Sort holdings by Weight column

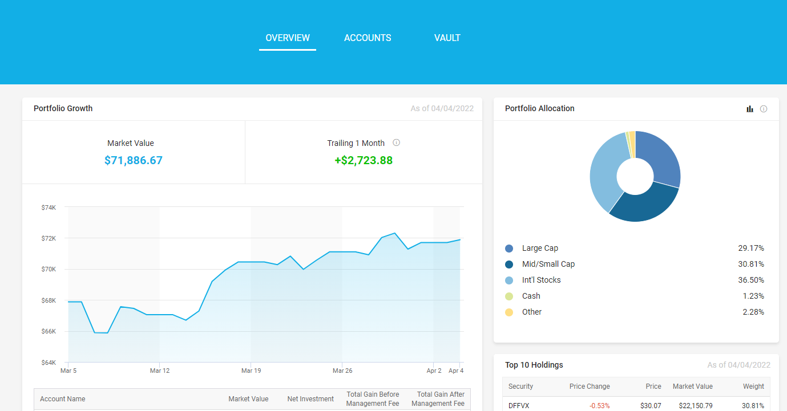point(753,386)
